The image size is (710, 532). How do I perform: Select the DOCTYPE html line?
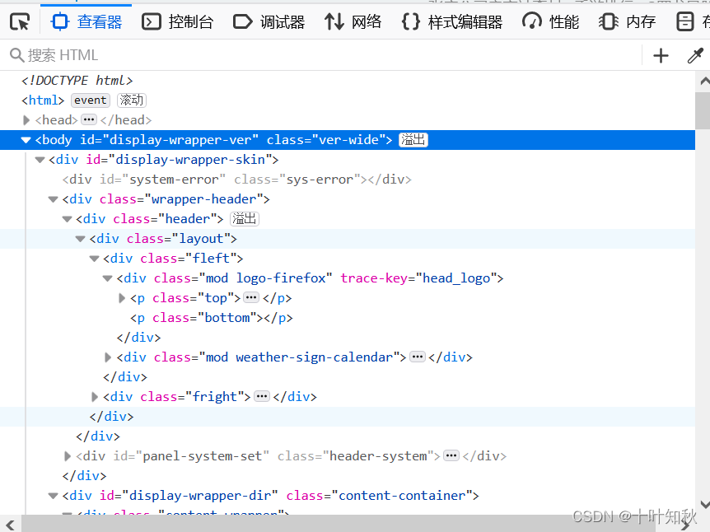tap(77, 81)
